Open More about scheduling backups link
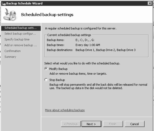Image resolution: width=154 pixels, height=131 pixels. [x=65, y=110]
